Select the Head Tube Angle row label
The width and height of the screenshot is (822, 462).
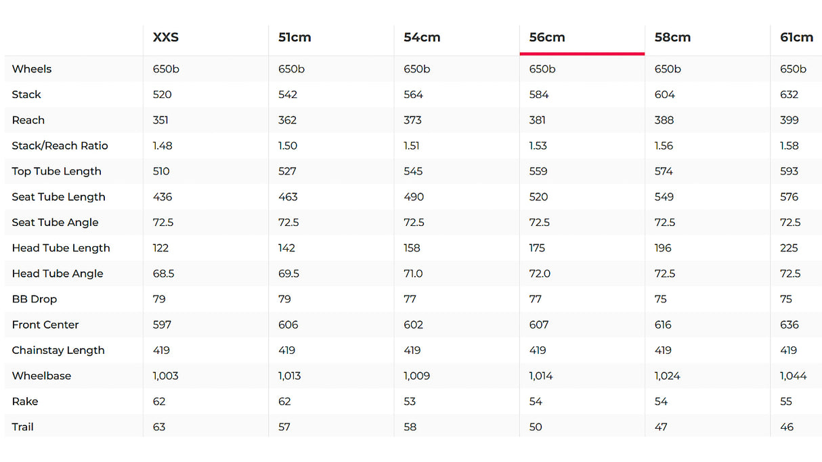pyautogui.click(x=58, y=273)
